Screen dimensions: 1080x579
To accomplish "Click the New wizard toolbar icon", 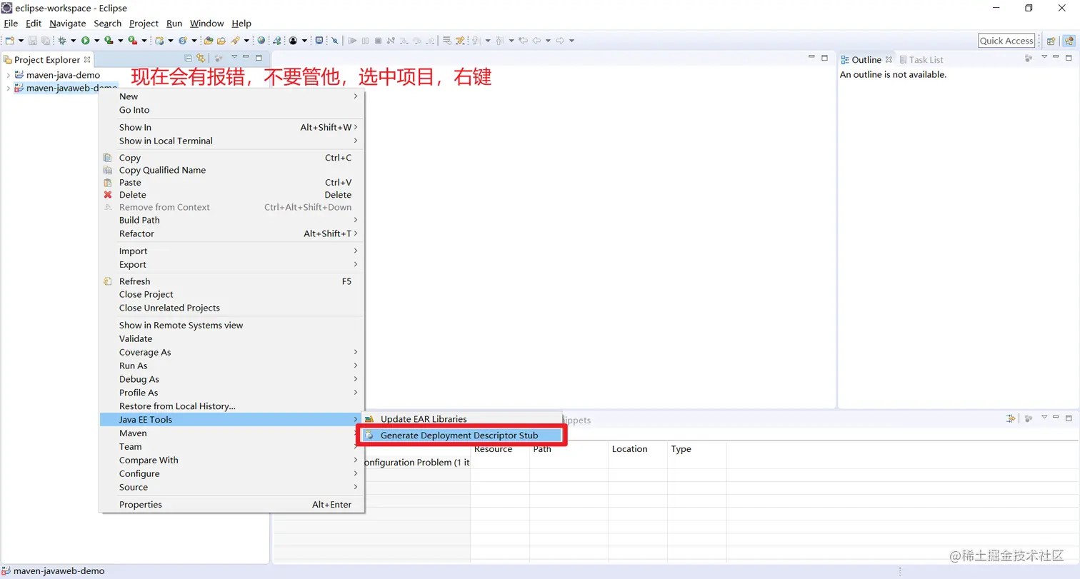I will point(9,41).
